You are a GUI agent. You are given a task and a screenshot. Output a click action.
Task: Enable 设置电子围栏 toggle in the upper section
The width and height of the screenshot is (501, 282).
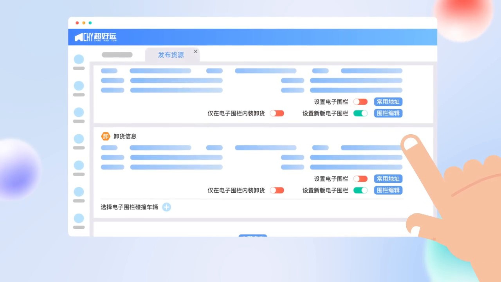pyautogui.click(x=360, y=102)
